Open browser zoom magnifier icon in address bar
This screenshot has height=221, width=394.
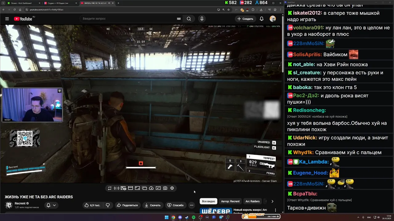point(223,10)
